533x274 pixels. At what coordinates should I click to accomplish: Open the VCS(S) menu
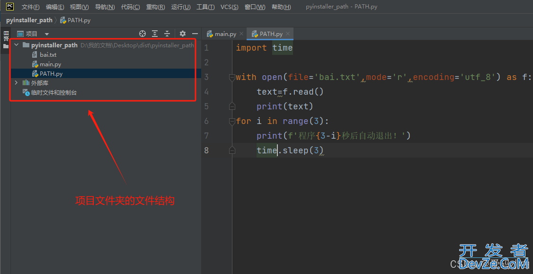tap(230, 7)
